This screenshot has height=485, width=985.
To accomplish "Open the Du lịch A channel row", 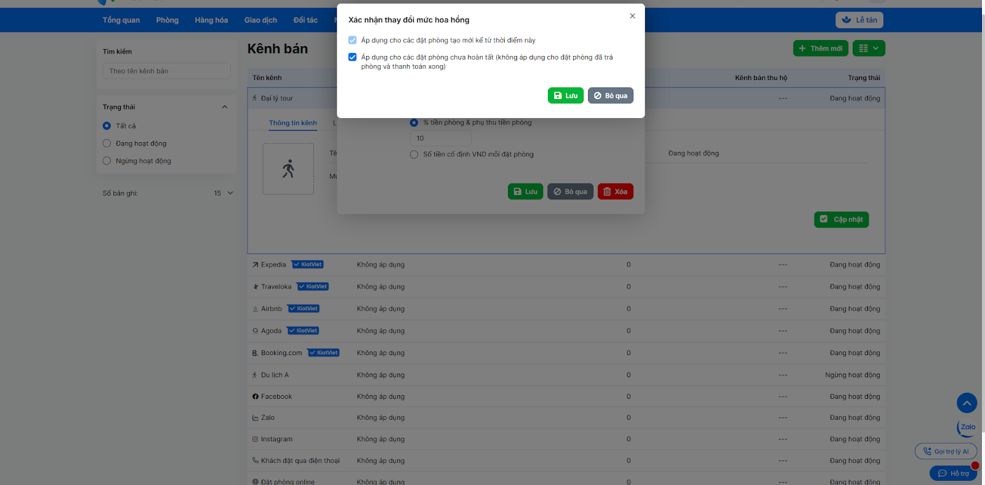I will pyautogui.click(x=566, y=375).
